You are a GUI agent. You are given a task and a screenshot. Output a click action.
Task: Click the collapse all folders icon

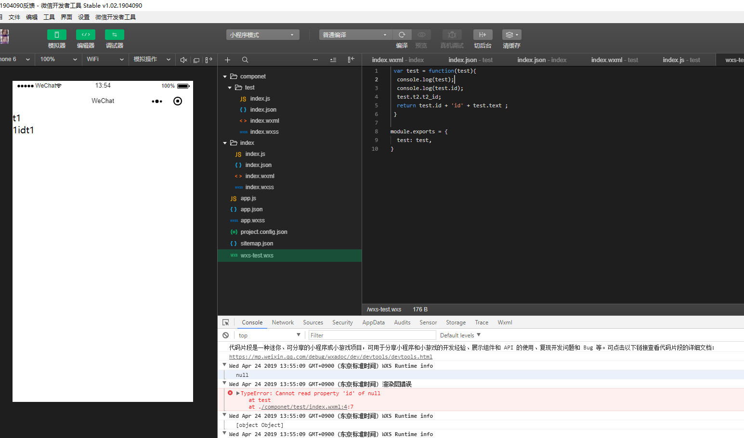(x=333, y=60)
